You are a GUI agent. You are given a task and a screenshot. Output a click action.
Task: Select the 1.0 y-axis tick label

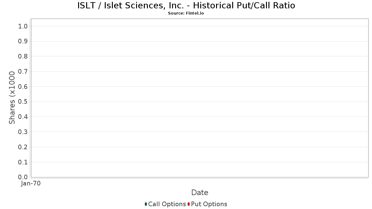coord(23,26)
